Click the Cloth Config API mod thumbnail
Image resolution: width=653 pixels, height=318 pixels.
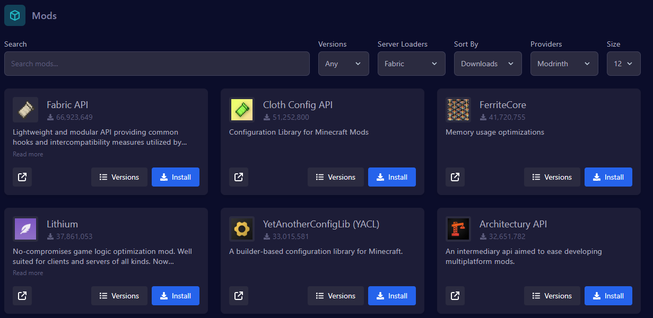pyautogui.click(x=242, y=110)
